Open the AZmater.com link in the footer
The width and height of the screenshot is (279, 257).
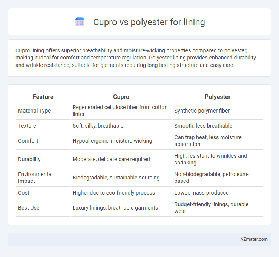254,239
